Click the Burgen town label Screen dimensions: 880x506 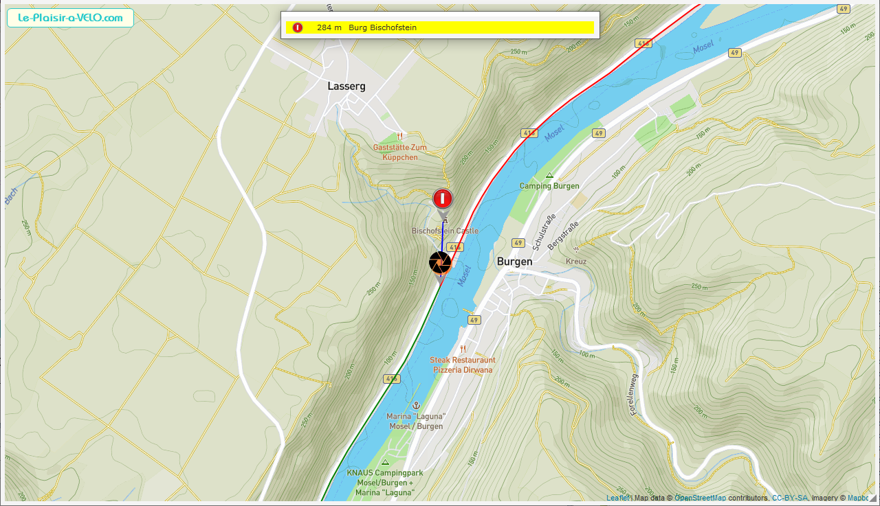click(514, 262)
